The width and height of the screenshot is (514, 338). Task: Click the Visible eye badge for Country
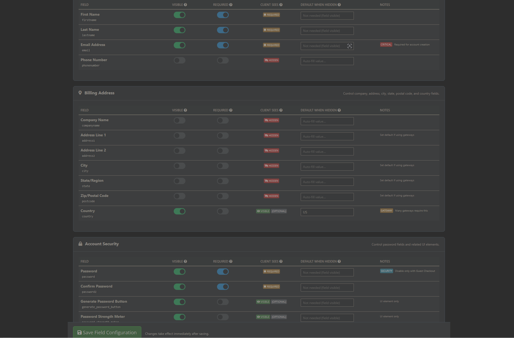(x=263, y=211)
